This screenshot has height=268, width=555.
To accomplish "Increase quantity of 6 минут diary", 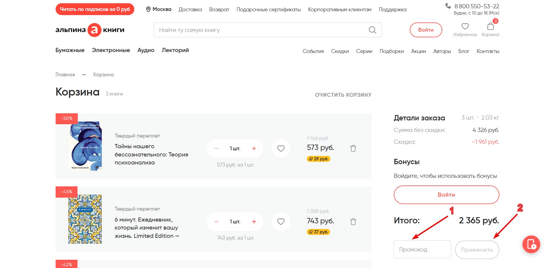I will tap(254, 222).
